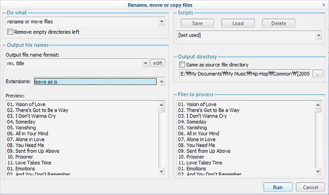The image size is (329, 195).
Task: Select '05. Vanishing' in Preview list
Action: click(21, 128)
